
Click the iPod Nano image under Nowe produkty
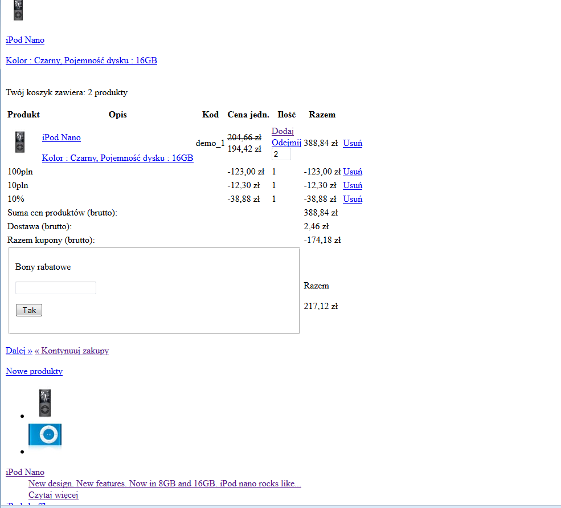(45, 403)
